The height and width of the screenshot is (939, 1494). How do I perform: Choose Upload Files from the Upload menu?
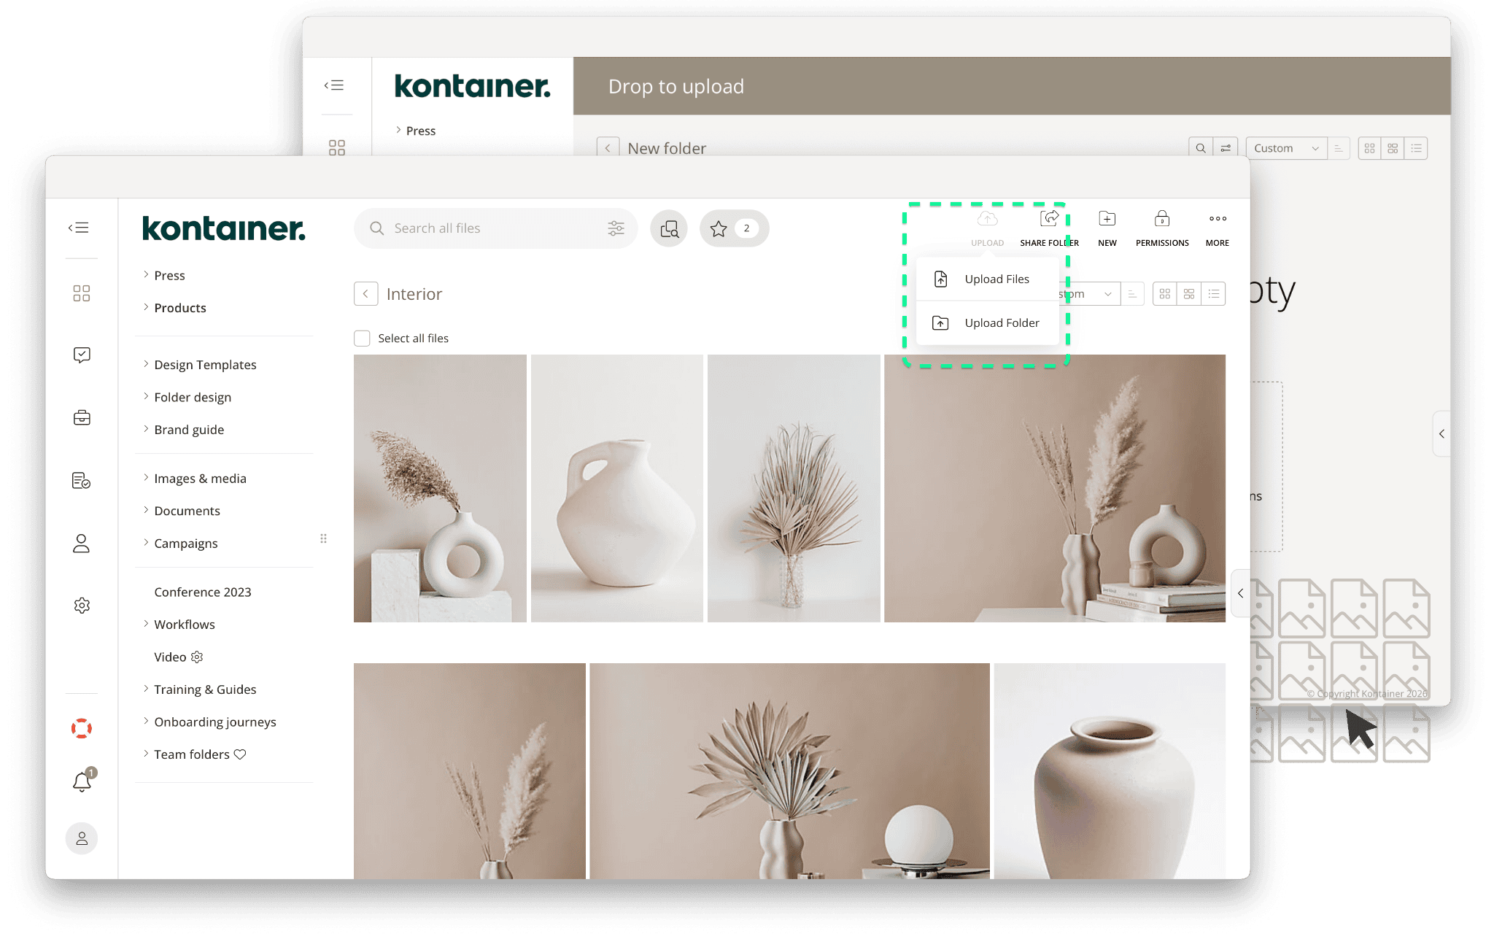click(x=996, y=279)
